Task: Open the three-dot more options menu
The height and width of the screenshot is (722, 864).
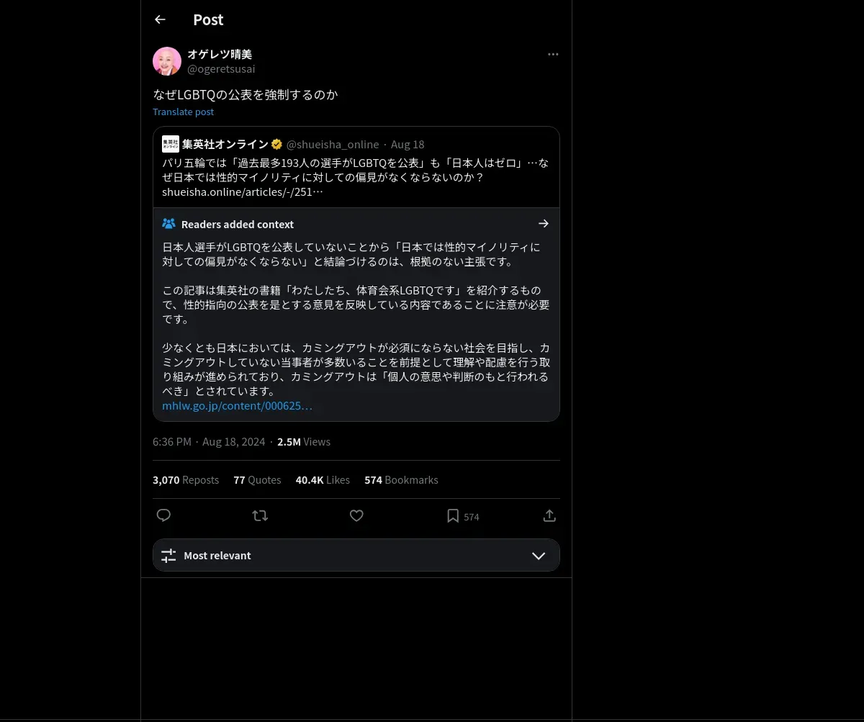Action: point(553,54)
